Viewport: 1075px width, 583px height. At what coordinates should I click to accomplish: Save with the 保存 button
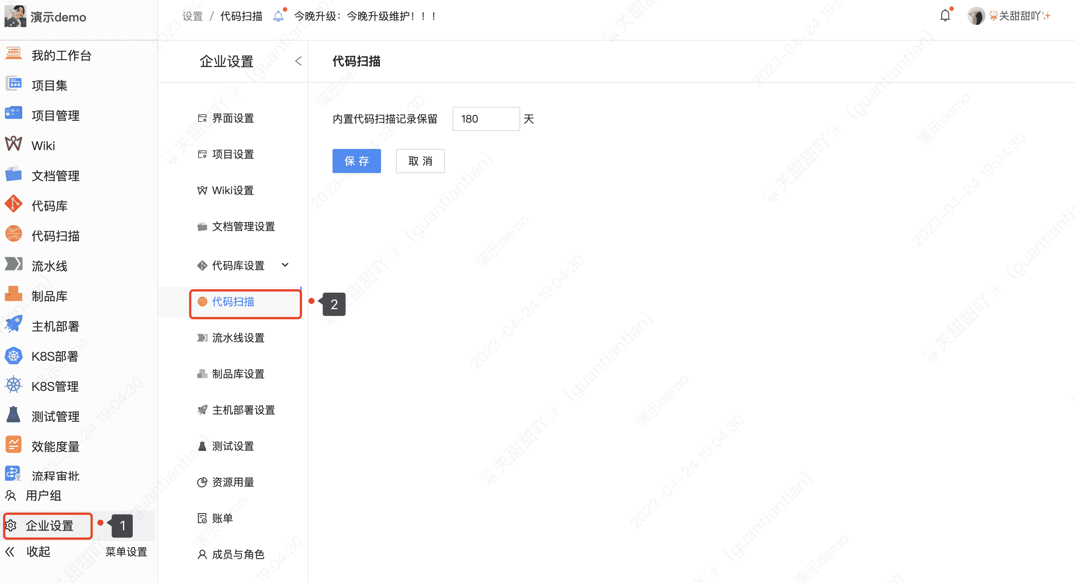coord(356,161)
